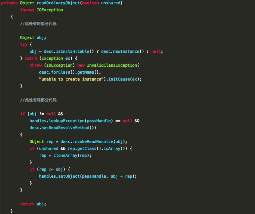Screen dimensions: 255x214
Task: Click desc.invokeReadResolve(obj) call
Action: [x=92, y=142]
